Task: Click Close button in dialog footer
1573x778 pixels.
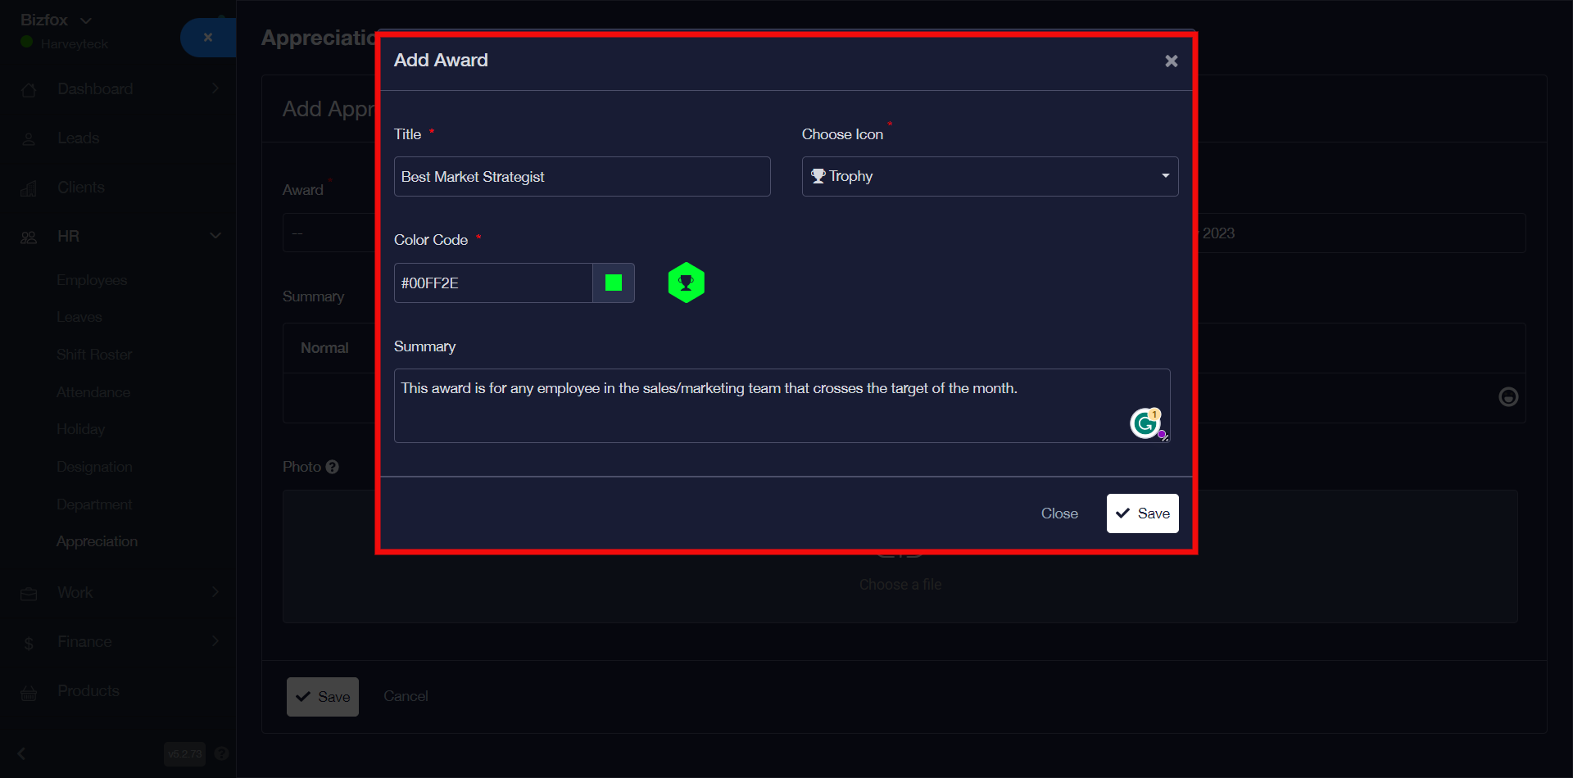Action: click(1058, 513)
